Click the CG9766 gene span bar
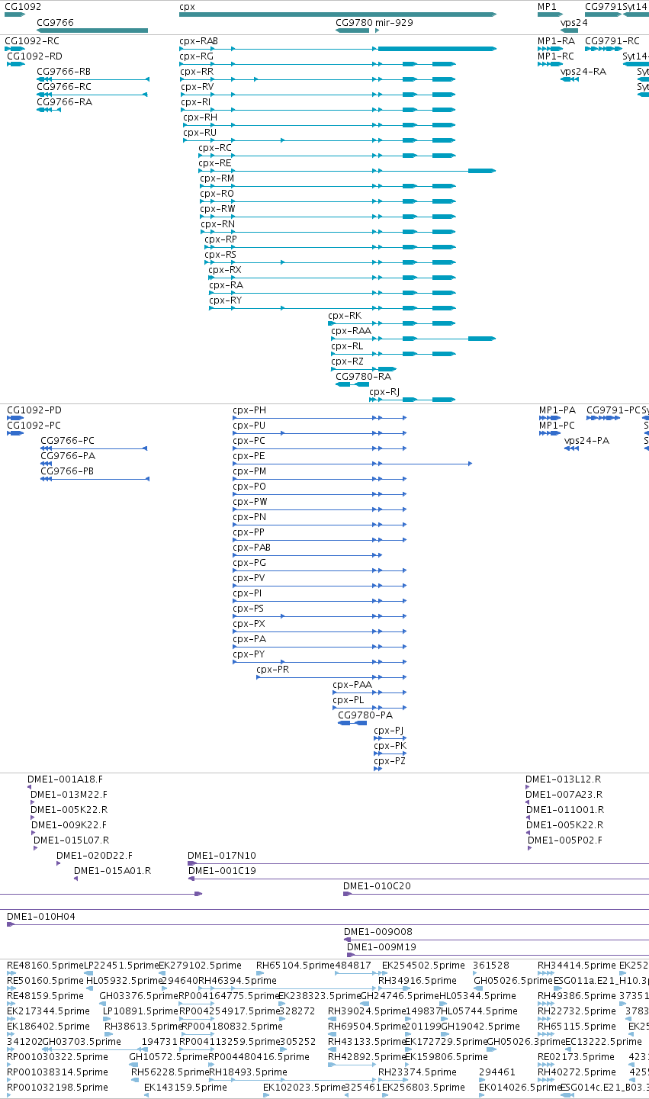 point(92,31)
